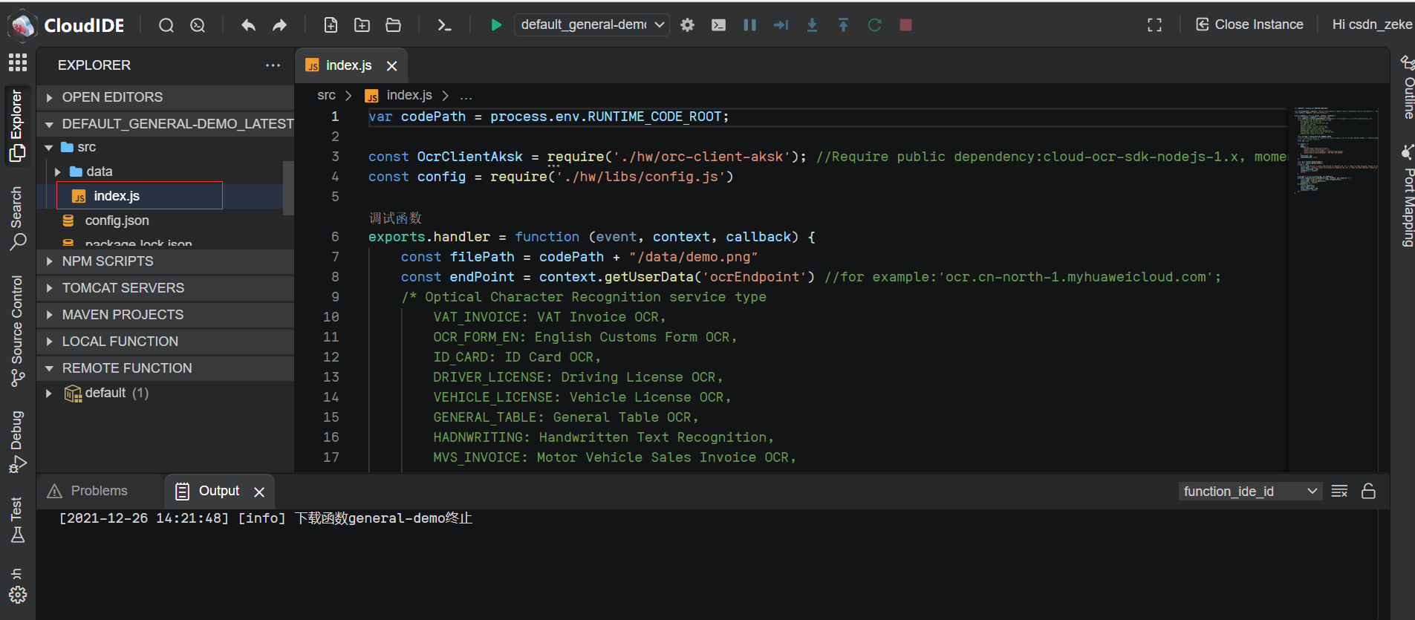Viewport: 1415px width, 620px height.
Task: Click the red Stop debugging square
Action: [905, 25]
